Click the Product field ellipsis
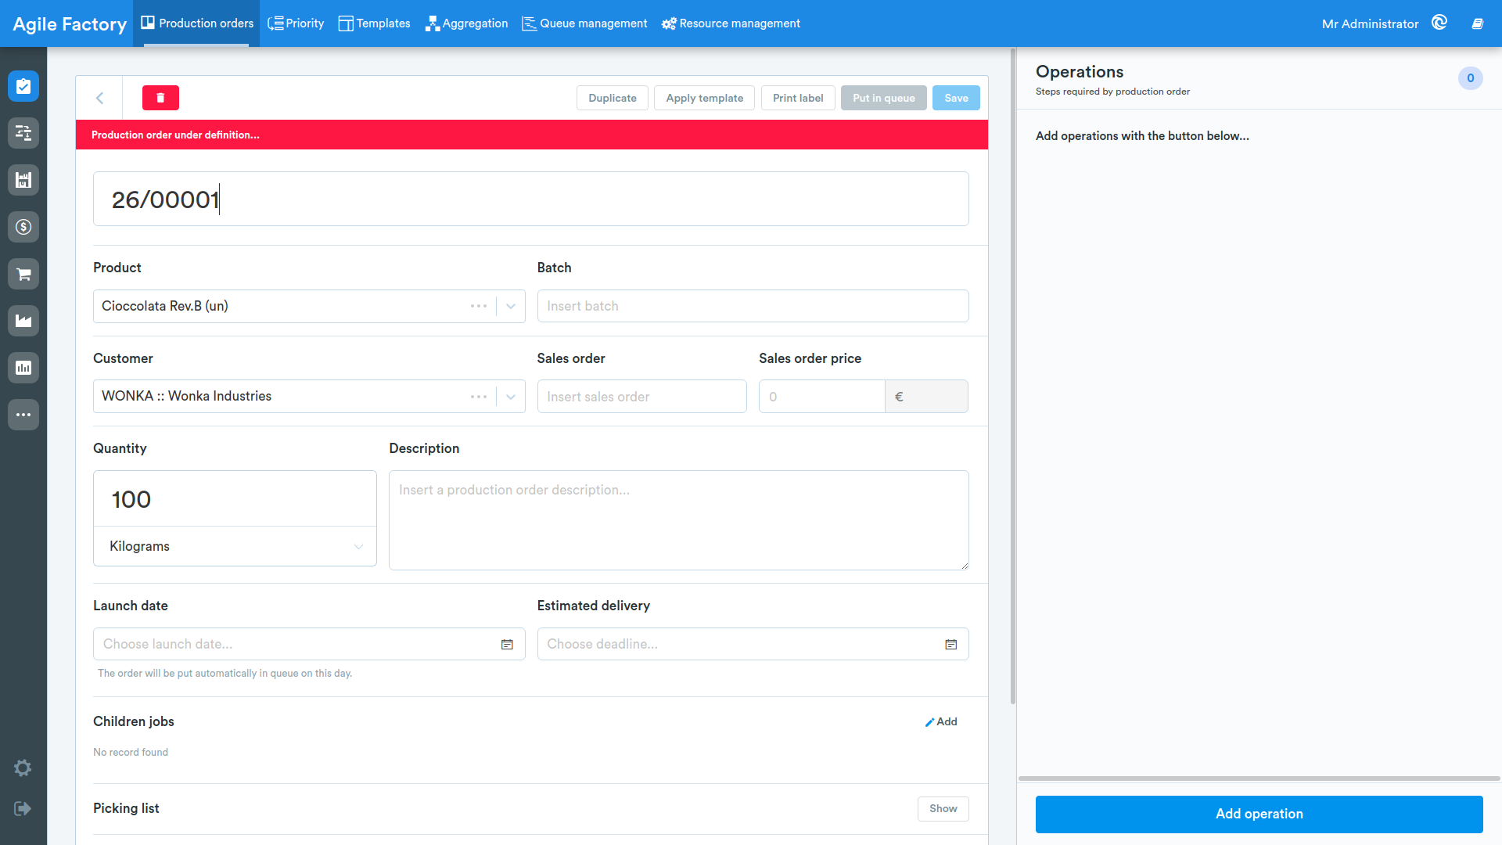The height and width of the screenshot is (845, 1502). (479, 306)
